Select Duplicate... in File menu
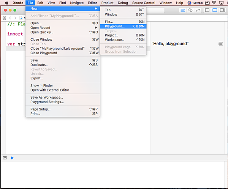This screenshot has width=228, height=189. 63,65
